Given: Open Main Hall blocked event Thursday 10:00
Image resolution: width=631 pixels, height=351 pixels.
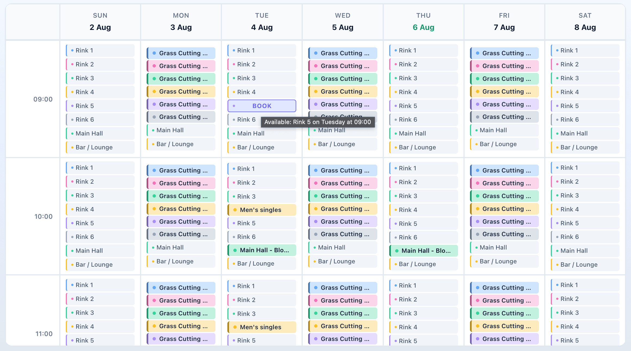Looking at the screenshot, I should (x=423, y=251).
